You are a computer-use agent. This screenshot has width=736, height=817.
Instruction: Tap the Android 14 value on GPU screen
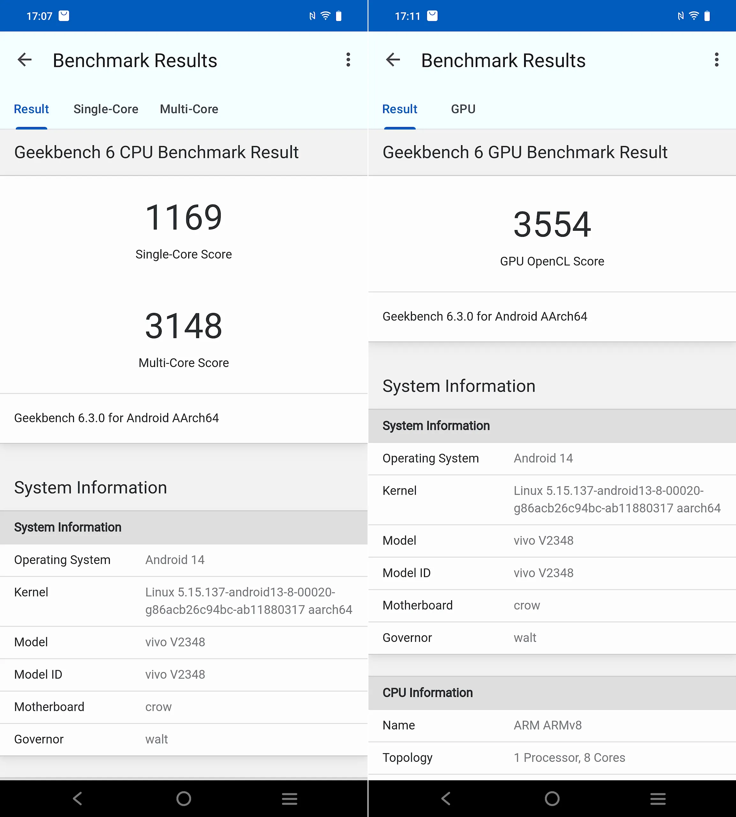click(543, 458)
